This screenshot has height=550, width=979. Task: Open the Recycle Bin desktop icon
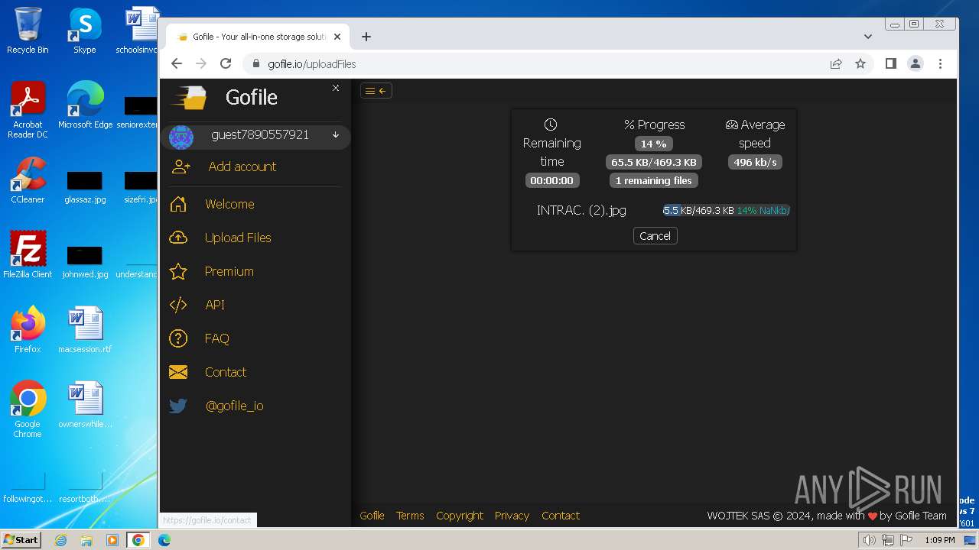pyautogui.click(x=28, y=31)
